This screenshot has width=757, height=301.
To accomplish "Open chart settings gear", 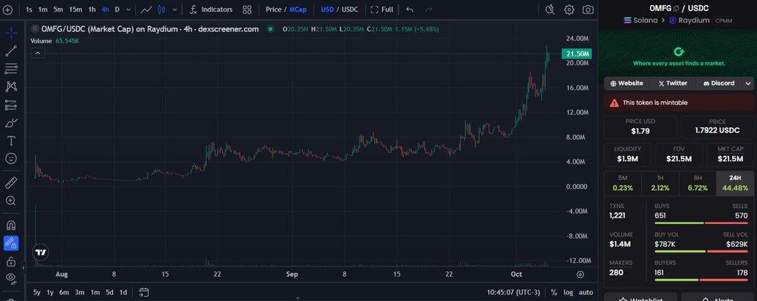I will pyautogui.click(x=569, y=10).
